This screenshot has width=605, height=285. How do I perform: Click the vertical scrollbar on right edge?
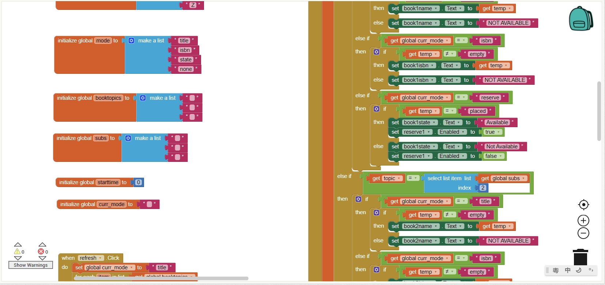tap(599, 111)
